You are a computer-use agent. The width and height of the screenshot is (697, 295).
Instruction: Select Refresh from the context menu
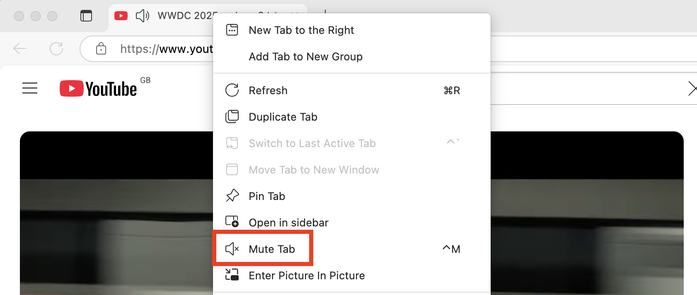268,90
